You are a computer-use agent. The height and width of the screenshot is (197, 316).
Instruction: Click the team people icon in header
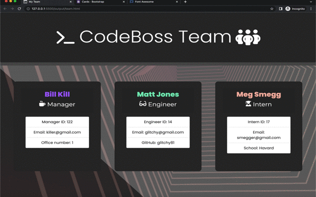tap(248, 37)
